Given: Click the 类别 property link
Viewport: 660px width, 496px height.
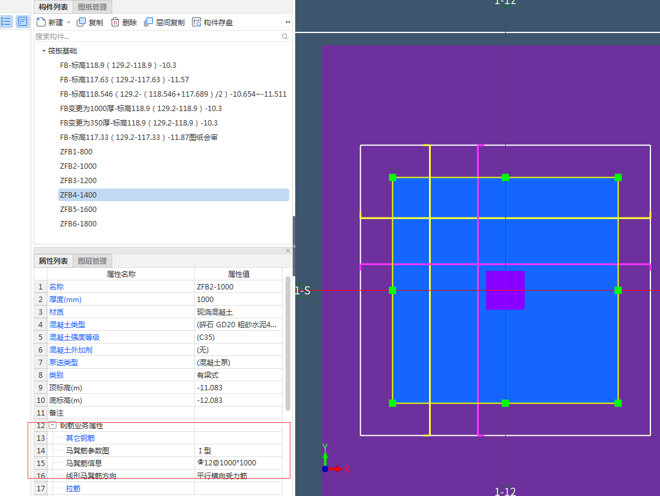Looking at the screenshot, I should coord(56,375).
